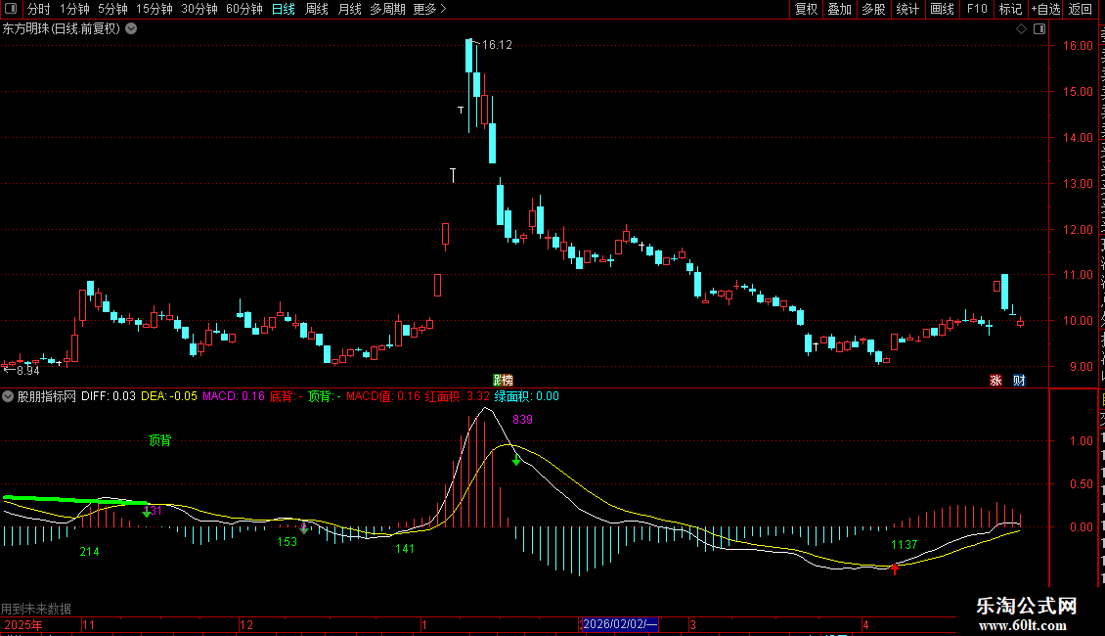Click the 2025年 label on time axis
The image size is (1105, 636).
(23, 624)
